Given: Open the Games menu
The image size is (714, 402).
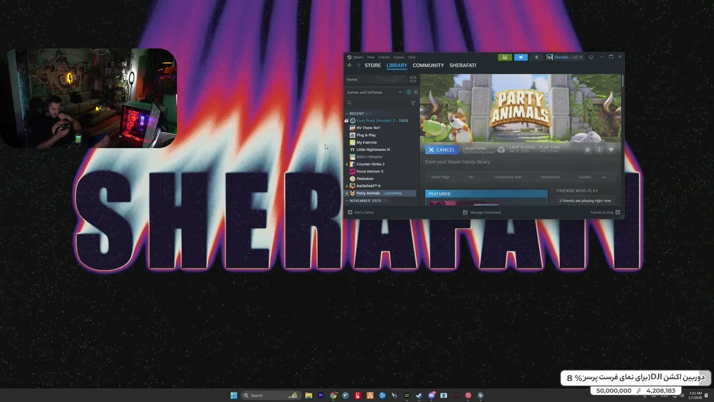Looking at the screenshot, I should point(399,57).
